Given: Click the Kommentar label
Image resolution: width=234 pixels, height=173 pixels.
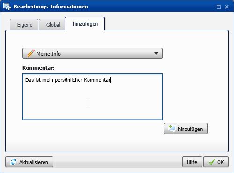Looking at the screenshot, I should tap(38, 68).
